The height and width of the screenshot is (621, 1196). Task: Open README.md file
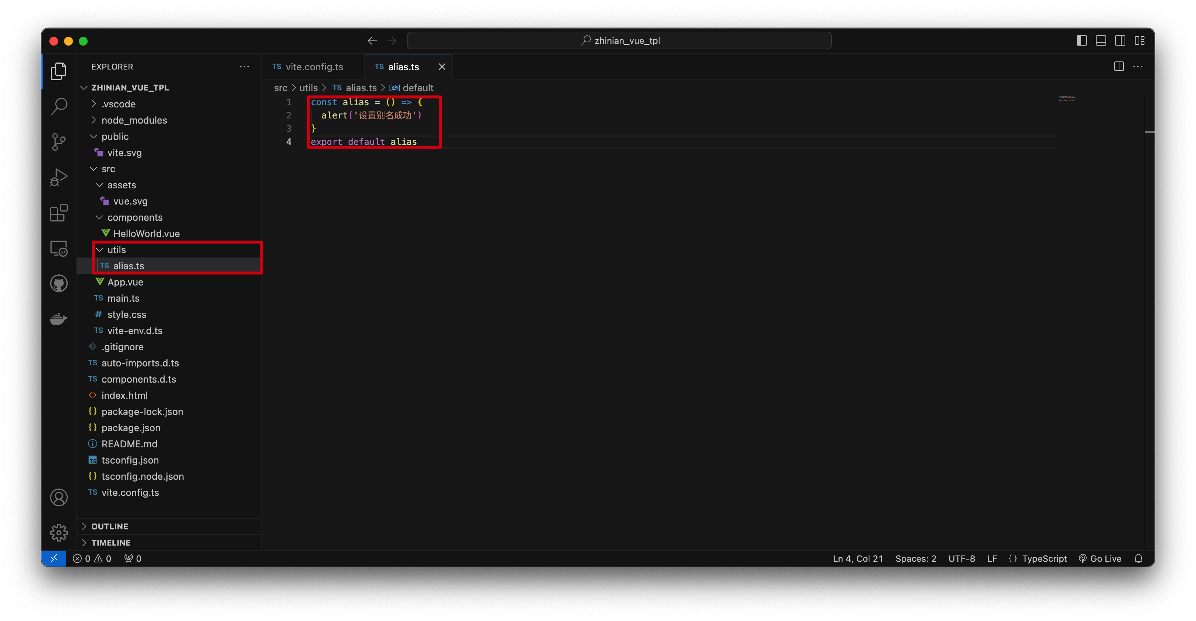tap(169, 444)
